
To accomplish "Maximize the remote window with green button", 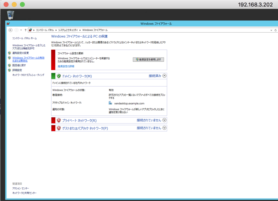I will (22, 4).
